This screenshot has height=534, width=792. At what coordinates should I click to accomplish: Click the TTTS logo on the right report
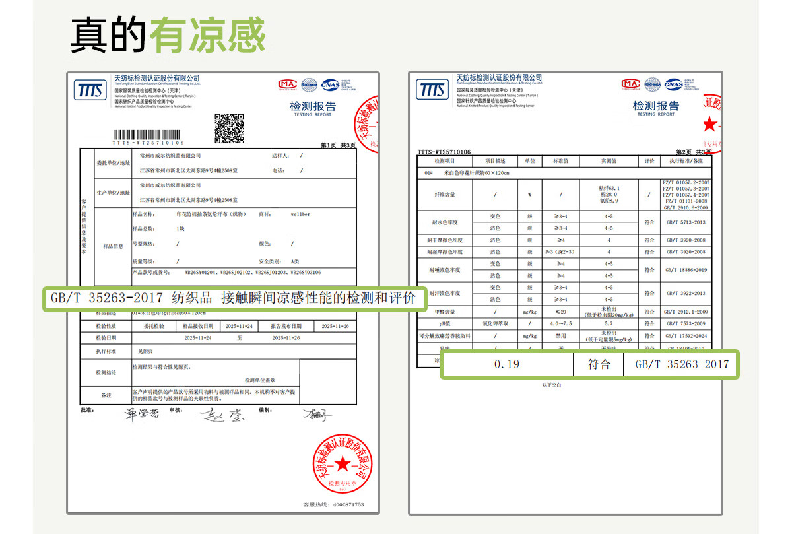432,90
